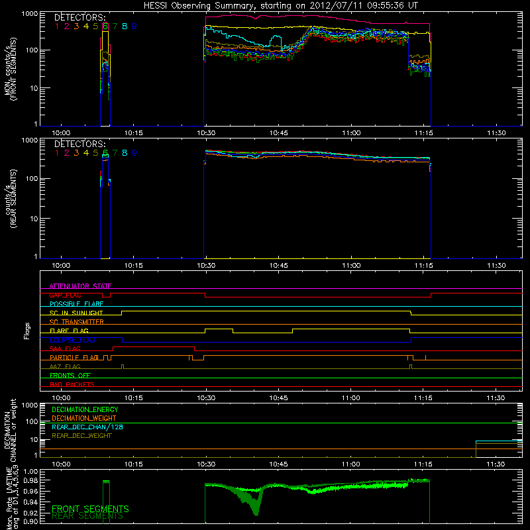
Task: Click the MON. counts/s (FRONT SEGMENTS) axis title
Action: point(10,69)
